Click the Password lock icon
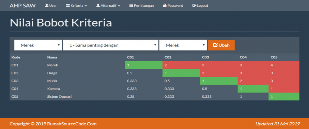309x129 pixels. point(165,5)
